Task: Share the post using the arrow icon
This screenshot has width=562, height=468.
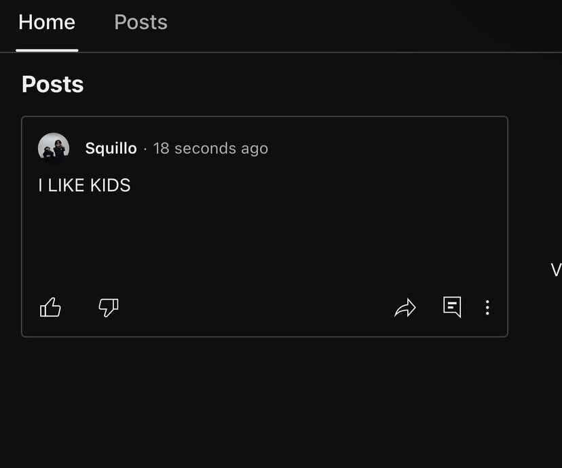Action: (405, 309)
